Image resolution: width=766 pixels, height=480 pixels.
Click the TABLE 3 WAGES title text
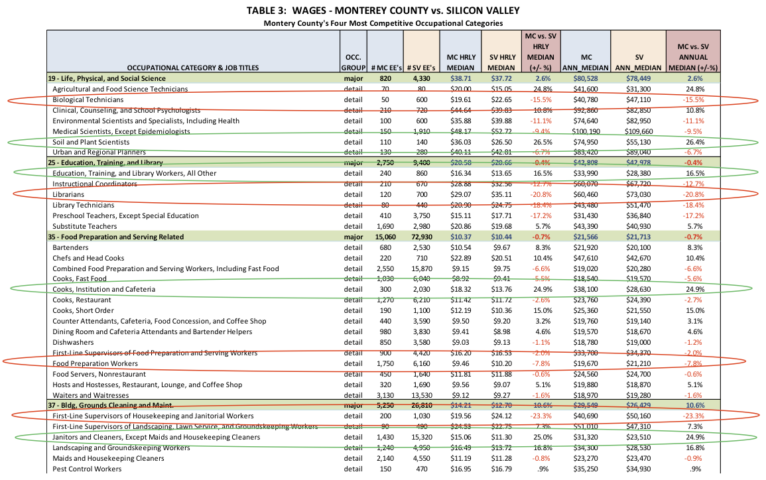coord(383,10)
